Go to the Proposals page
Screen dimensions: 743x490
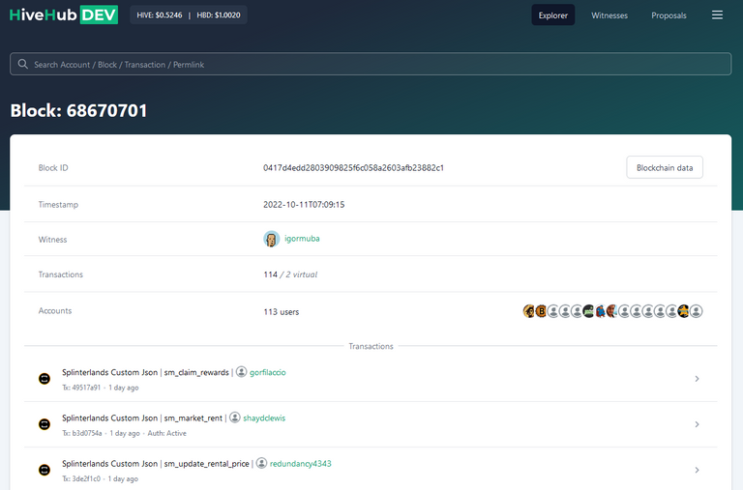(669, 15)
